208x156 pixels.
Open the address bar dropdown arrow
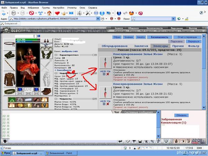[98, 19]
